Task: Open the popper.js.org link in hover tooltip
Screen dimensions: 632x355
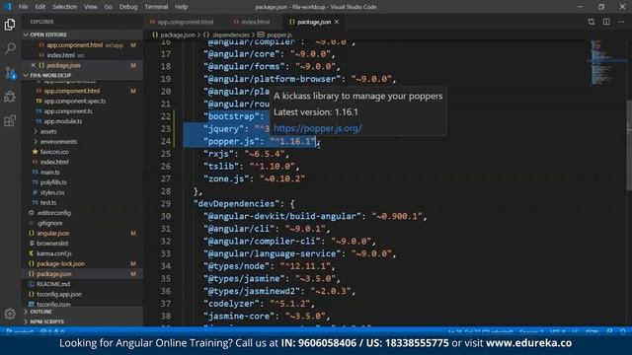Action: [x=318, y=128]
